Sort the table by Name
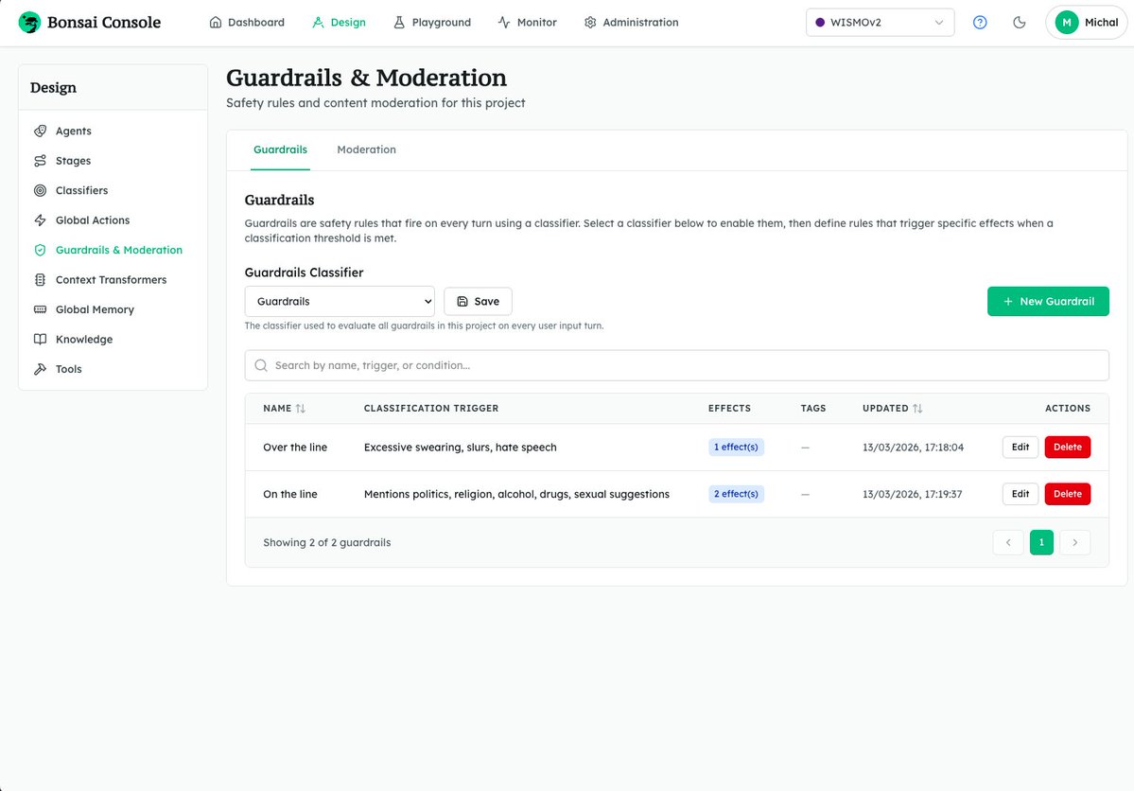Screen dimensions: 1134x791 [x=285, y=408]
